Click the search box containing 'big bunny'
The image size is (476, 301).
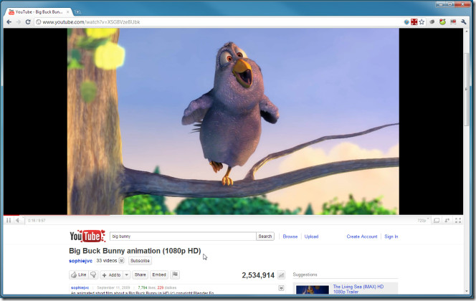(183, 236)
